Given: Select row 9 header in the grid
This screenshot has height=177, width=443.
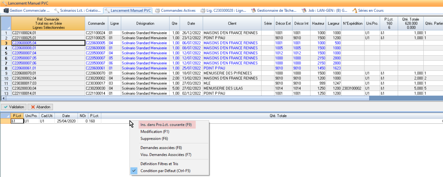Looking at the screenshot, I should click(x=6, y=73).
